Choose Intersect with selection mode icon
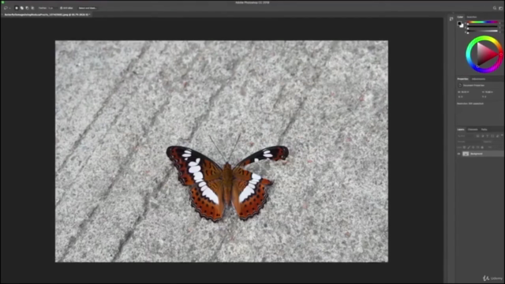This screenshot has width=505, height=284. coord(32,8)
